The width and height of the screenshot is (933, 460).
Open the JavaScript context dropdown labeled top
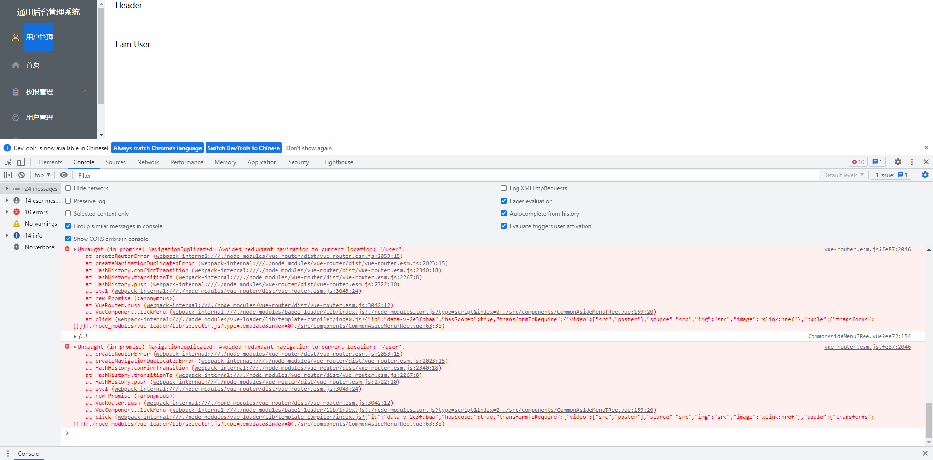pos(41,175)
